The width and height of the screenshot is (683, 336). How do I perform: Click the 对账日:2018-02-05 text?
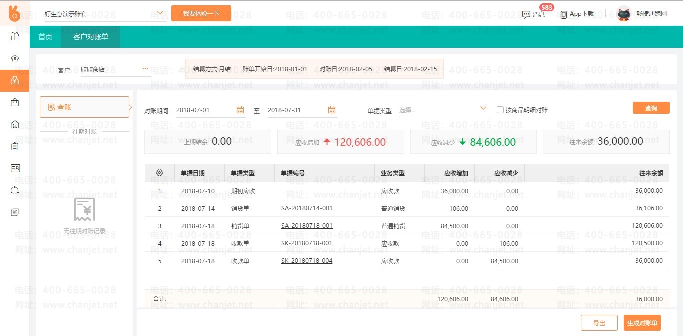346,69
